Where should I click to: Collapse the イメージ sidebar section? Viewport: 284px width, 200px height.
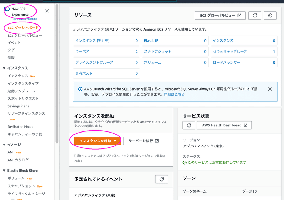click(x=4, y=145)
